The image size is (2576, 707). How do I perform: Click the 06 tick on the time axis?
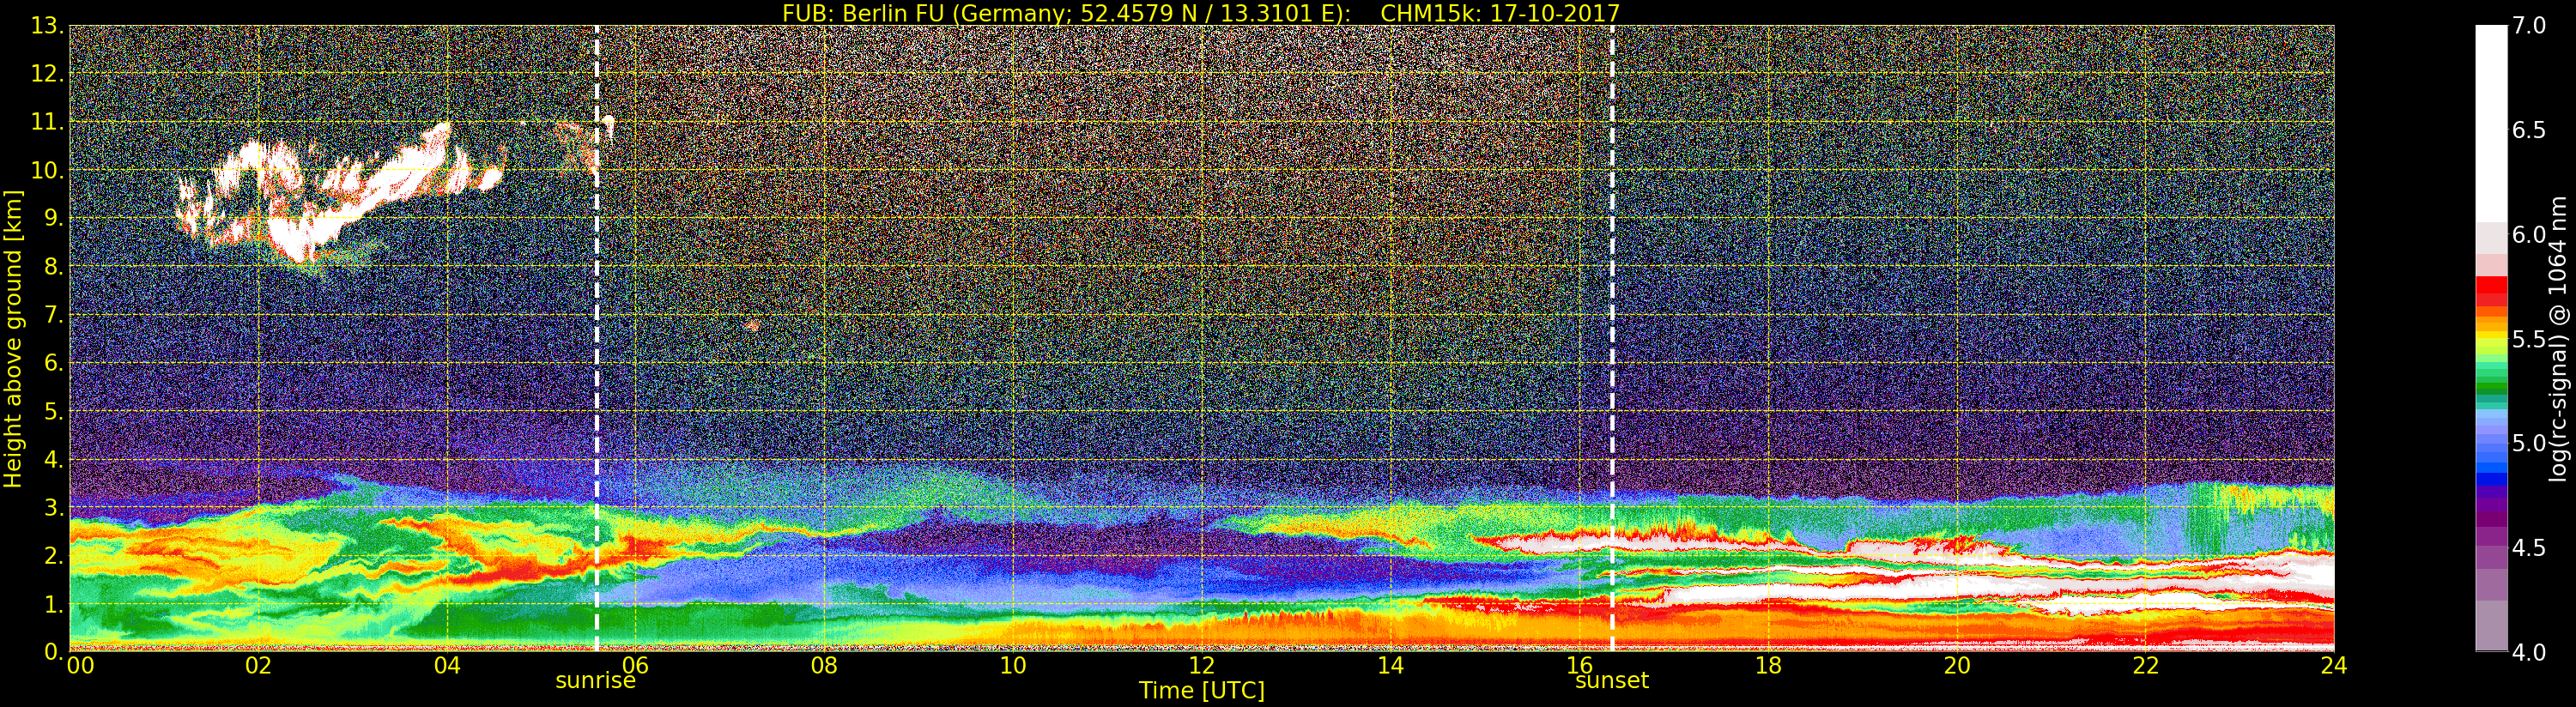pos(635,665)
